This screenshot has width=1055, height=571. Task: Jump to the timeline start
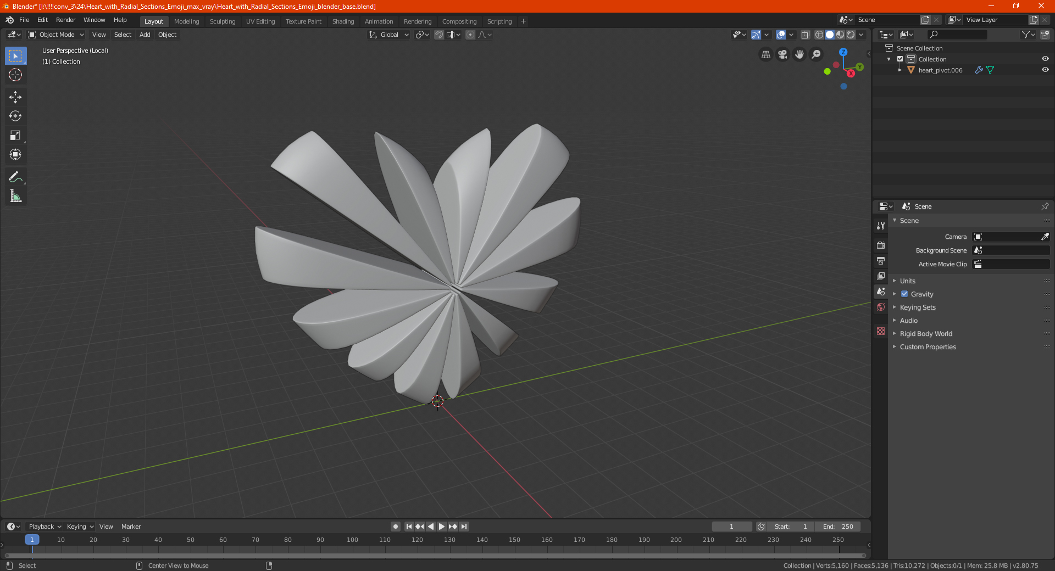(409, 527)
